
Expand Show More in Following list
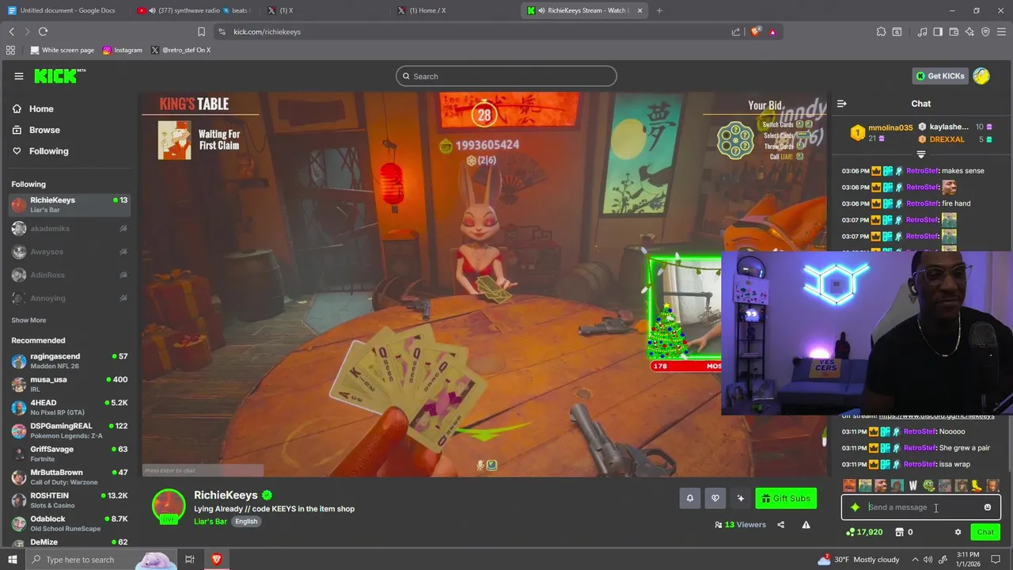[28, 321]
